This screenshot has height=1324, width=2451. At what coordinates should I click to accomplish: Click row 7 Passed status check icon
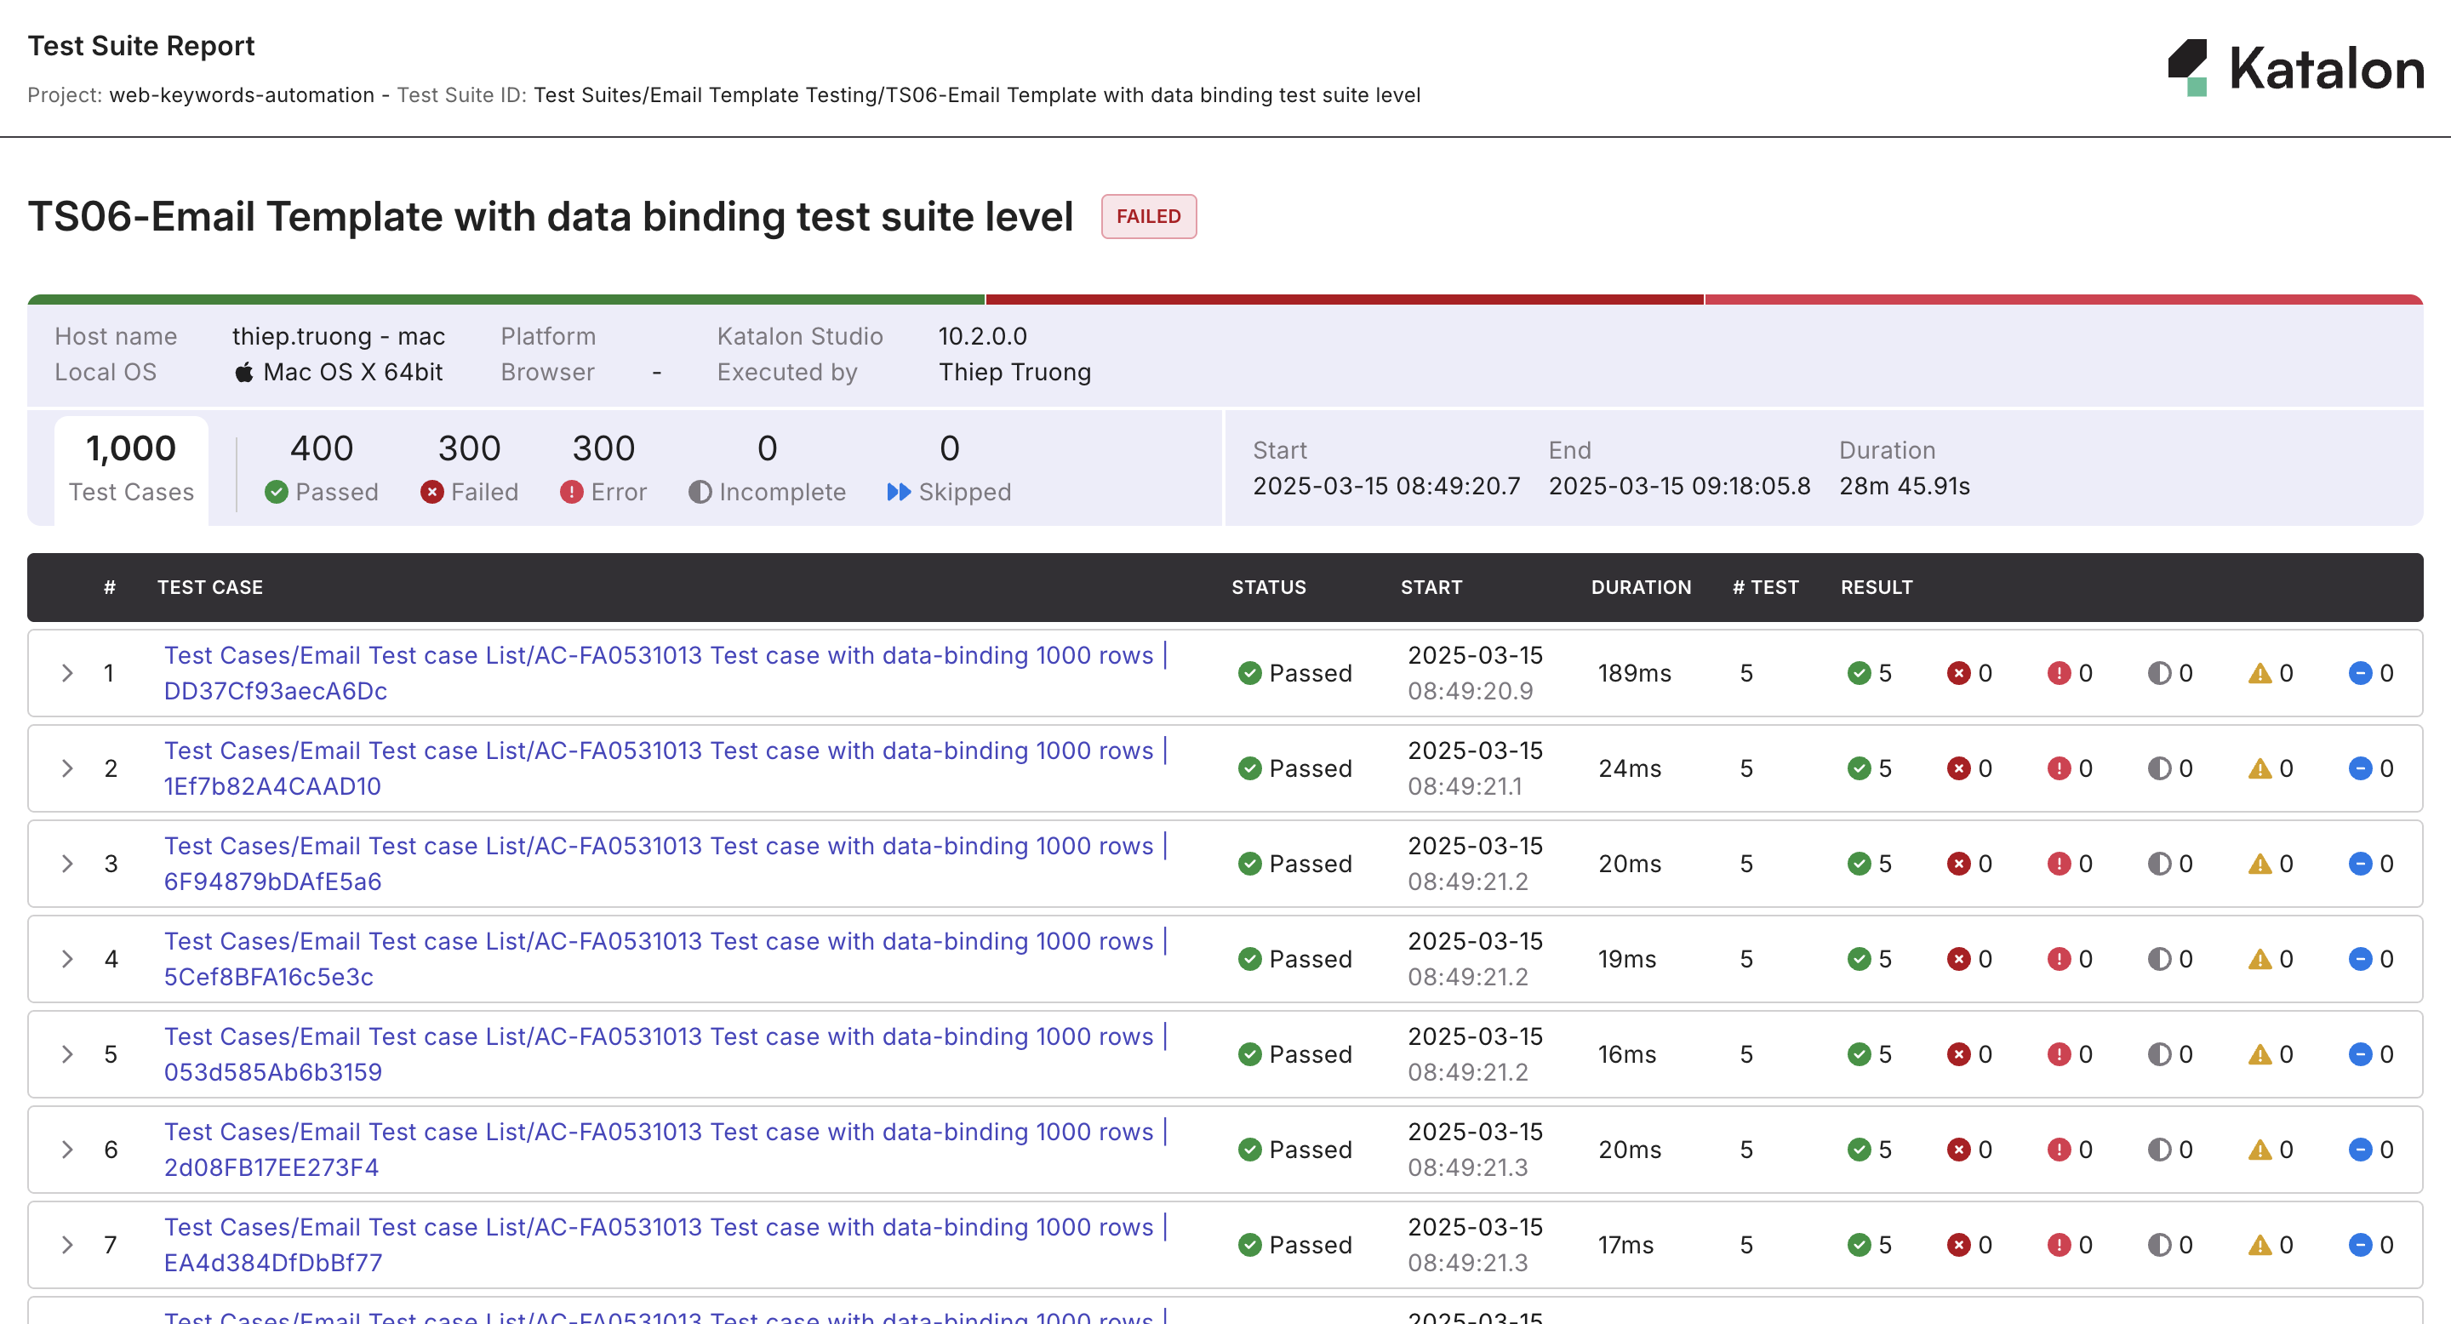[1250, 1244]
